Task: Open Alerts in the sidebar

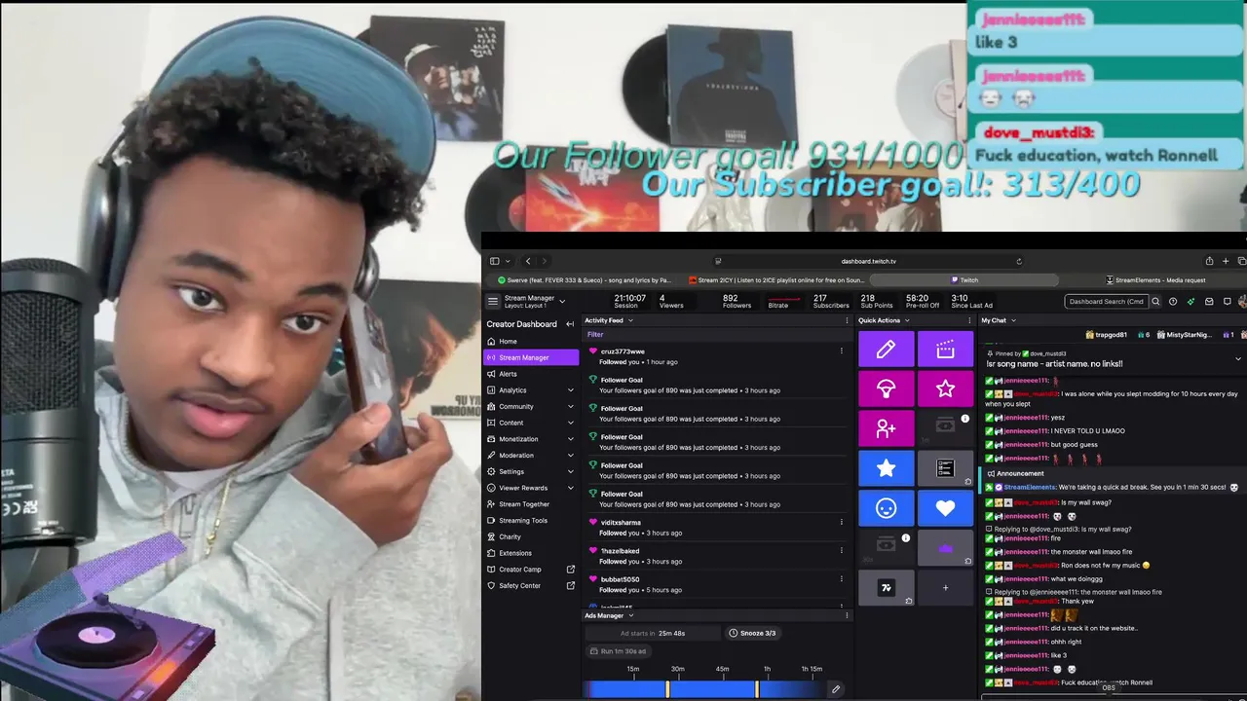Action: tap(532, 374)
